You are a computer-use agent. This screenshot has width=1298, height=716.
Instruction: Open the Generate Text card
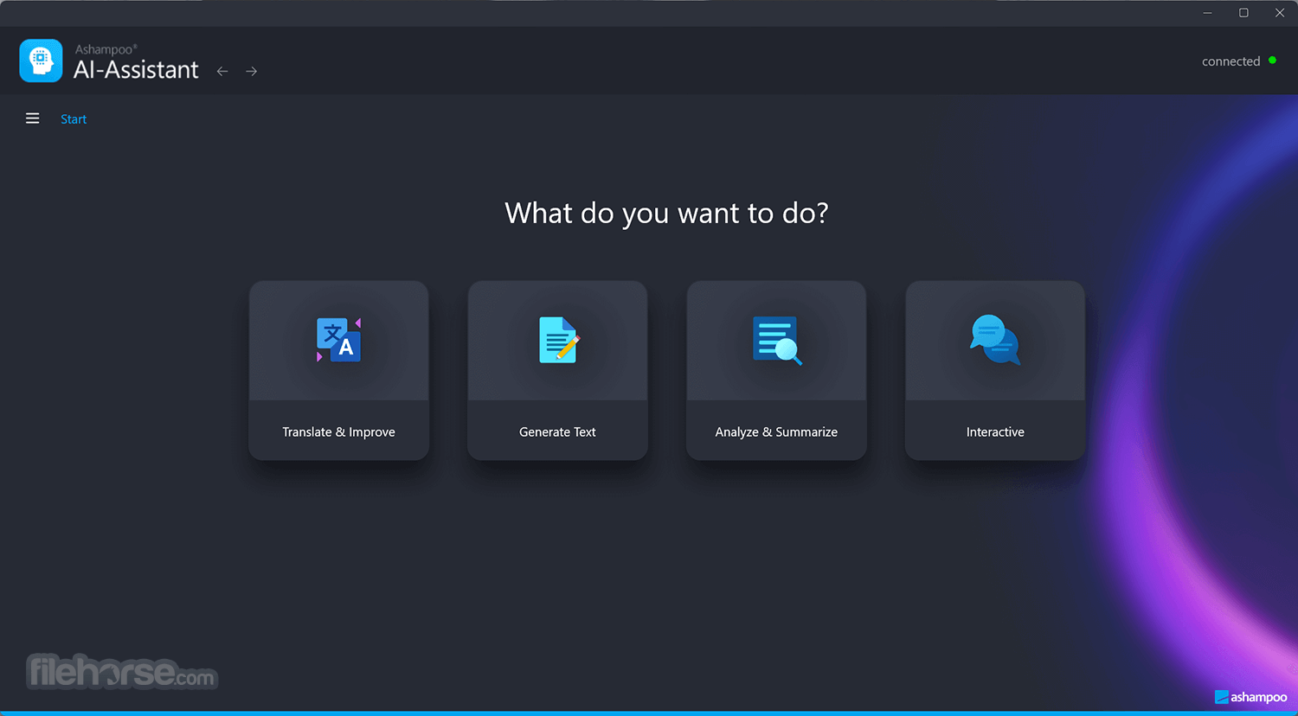(557, 370)
